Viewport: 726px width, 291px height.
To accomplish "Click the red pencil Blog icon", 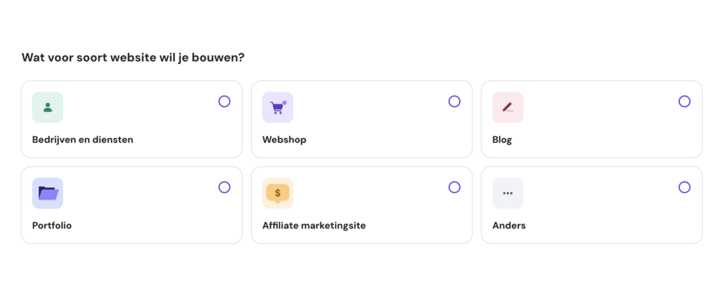I will coord(508,107).
